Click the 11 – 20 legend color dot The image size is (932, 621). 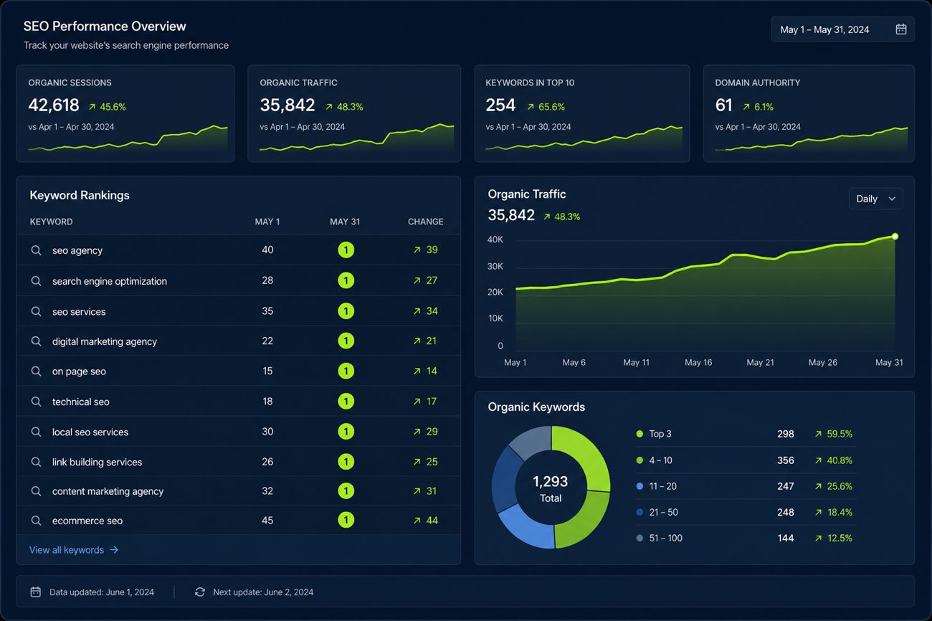point(639,486)
